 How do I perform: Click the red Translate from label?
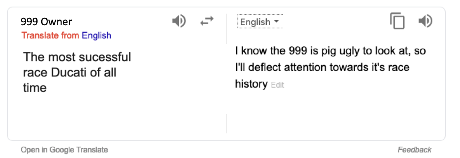coord(50,36)
